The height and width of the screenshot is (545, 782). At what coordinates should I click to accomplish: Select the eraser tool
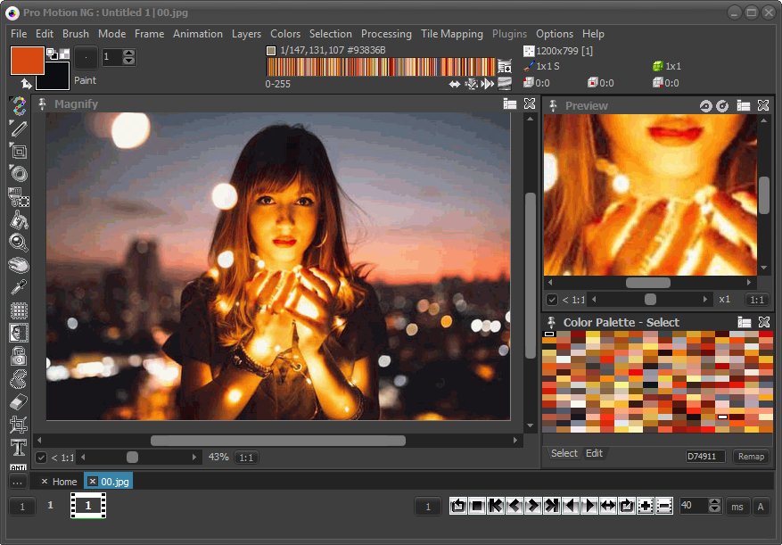pyautogui.click(x=18, y=402)
